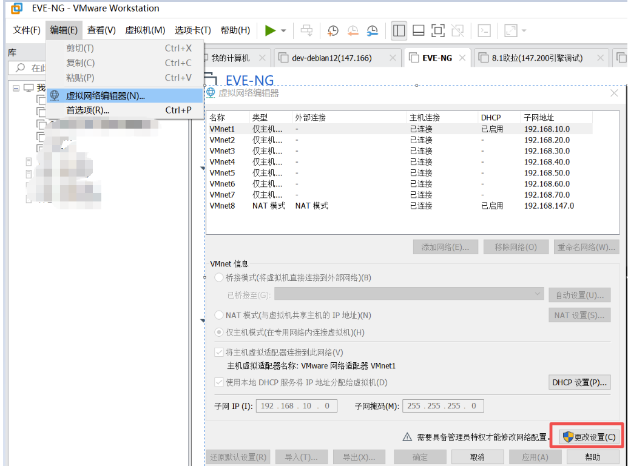This screenshot has width=628, height=466.
Task: Click the 重命名网络(W)... button
Action: tap(586, 247)
